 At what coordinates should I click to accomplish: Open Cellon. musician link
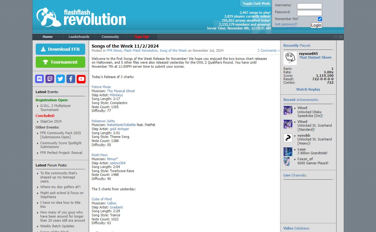112,203
